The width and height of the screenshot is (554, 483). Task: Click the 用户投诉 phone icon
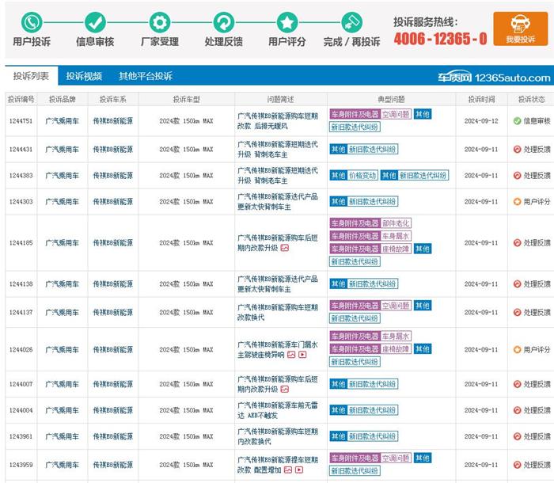pyautogui.click(x=32, y=22)
